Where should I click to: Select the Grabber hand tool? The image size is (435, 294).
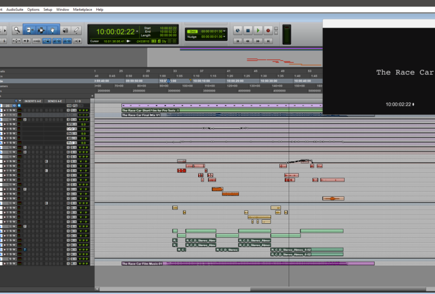[52, 30]
